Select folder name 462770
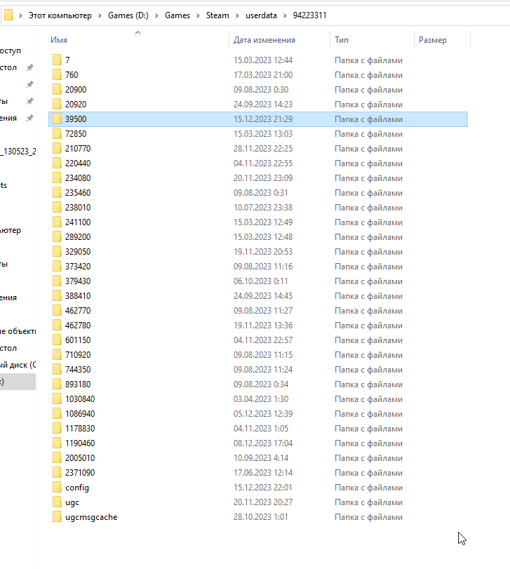510x569 pixels. pos(78,311)
